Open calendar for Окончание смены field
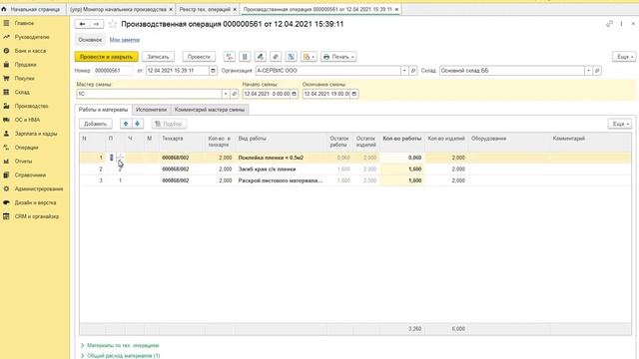The width and height of the screenshot is (639, 359). click(x=354, y=94)
